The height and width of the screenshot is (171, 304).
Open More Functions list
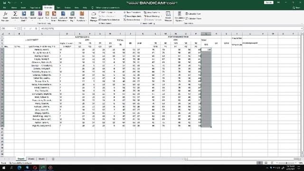(82, 16)
